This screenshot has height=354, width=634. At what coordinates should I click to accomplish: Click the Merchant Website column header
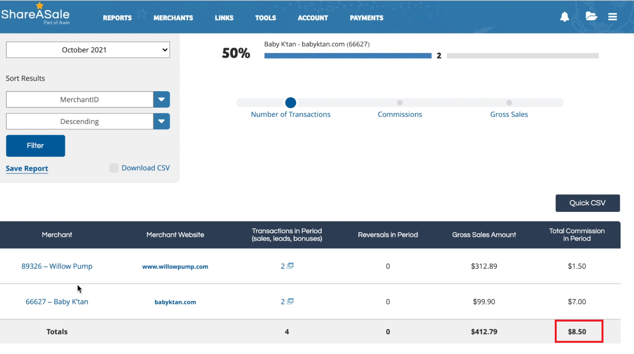[175, 235]
